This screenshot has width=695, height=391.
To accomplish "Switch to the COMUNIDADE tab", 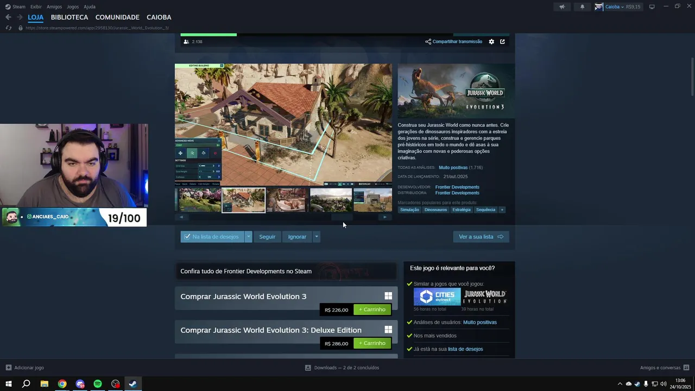I will (117, 17).
